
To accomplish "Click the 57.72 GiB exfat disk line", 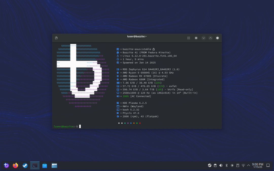I will 147,86.
